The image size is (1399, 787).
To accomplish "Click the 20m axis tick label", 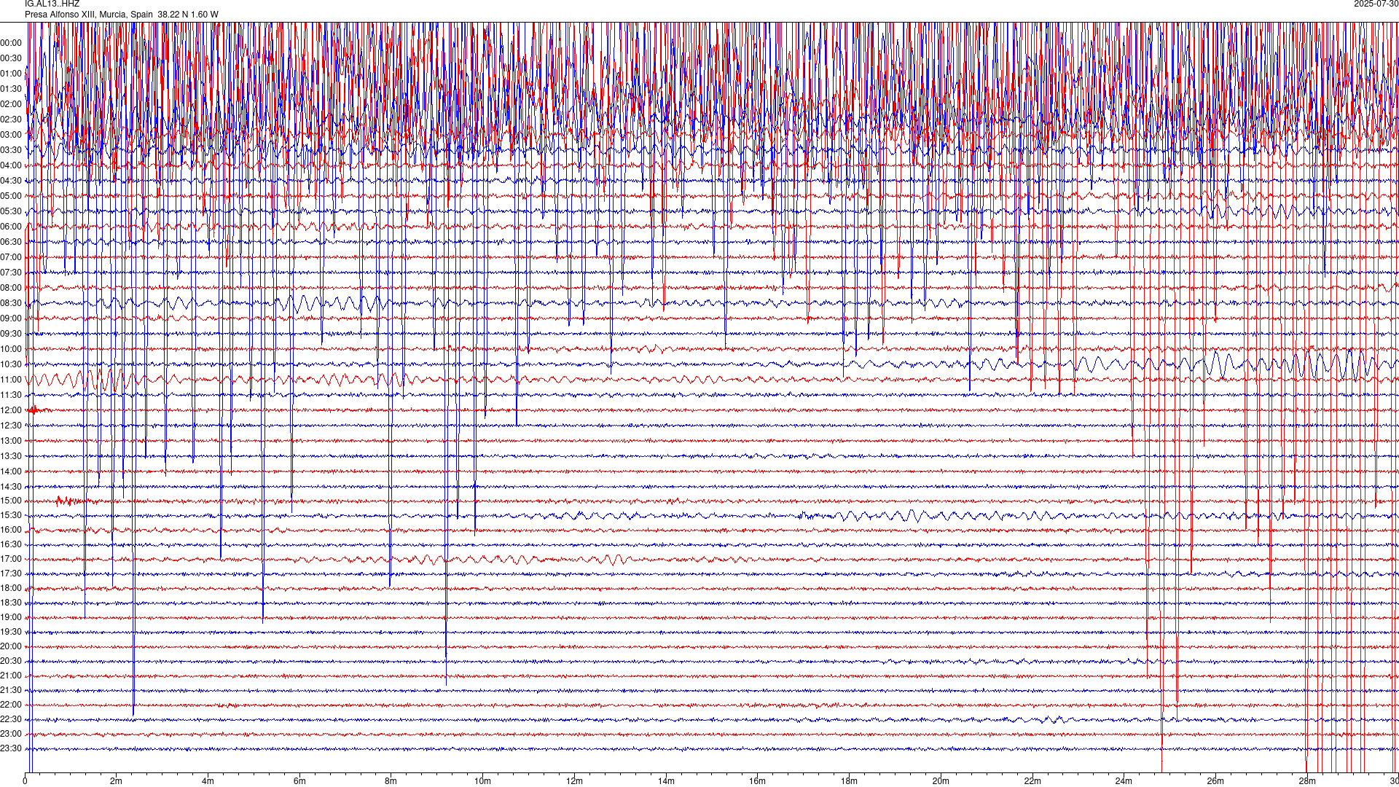I will click(x=941, y=781).
